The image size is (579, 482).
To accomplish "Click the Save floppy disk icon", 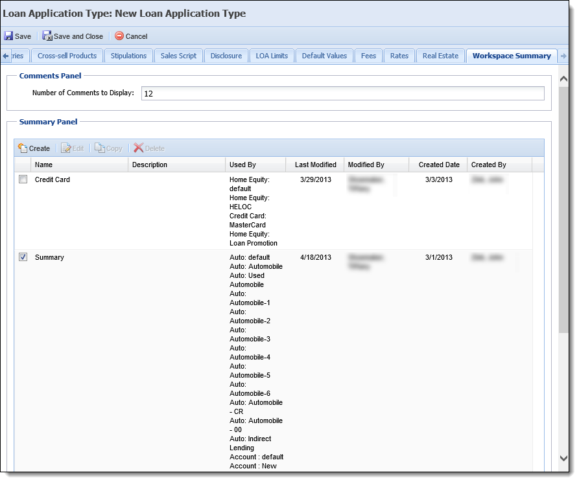I will [8, 36].
